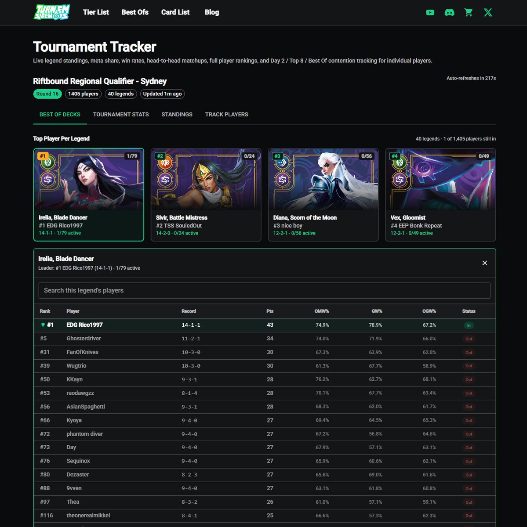Click the purple swirl rune on Irelia card
Image resolution: width=527 pixels, height=527 pixels.
point(48,179)
